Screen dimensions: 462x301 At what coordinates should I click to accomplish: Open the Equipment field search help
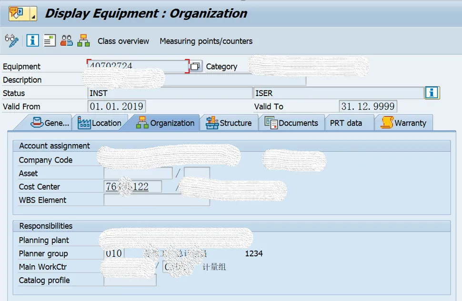click(195, 66)
